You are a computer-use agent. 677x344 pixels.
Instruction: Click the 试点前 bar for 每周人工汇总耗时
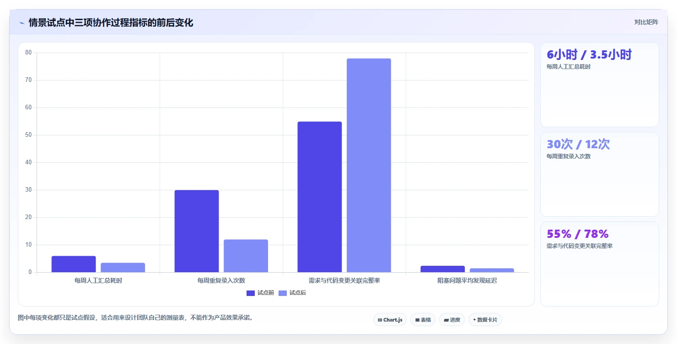point(74,264)
